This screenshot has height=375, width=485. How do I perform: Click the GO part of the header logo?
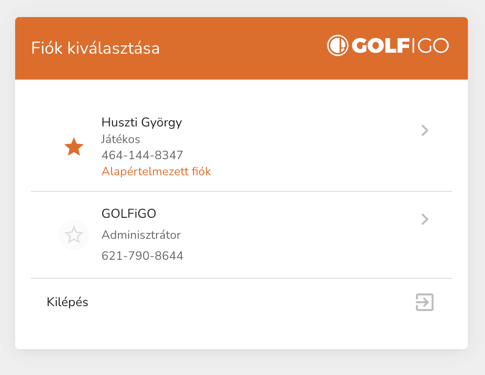click(433, 46)
